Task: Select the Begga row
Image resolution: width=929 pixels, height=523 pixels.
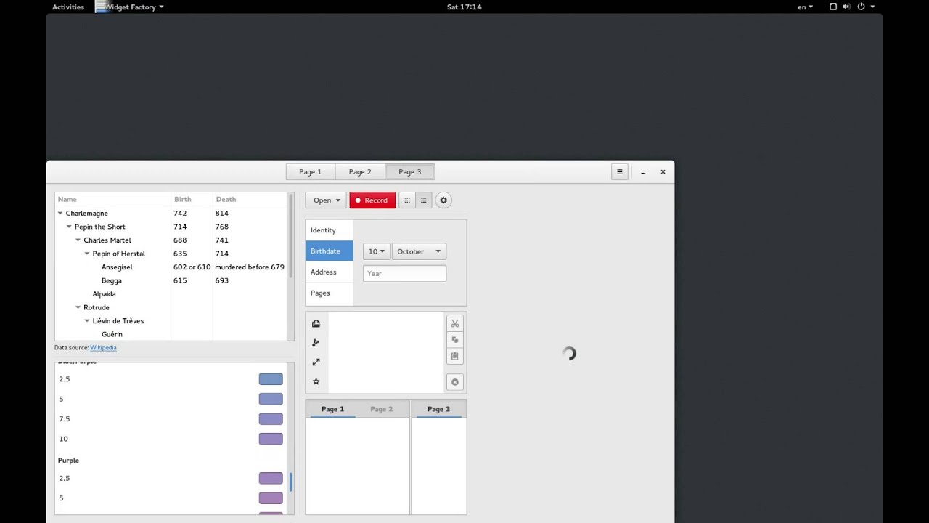Action: tap(171, 280)
